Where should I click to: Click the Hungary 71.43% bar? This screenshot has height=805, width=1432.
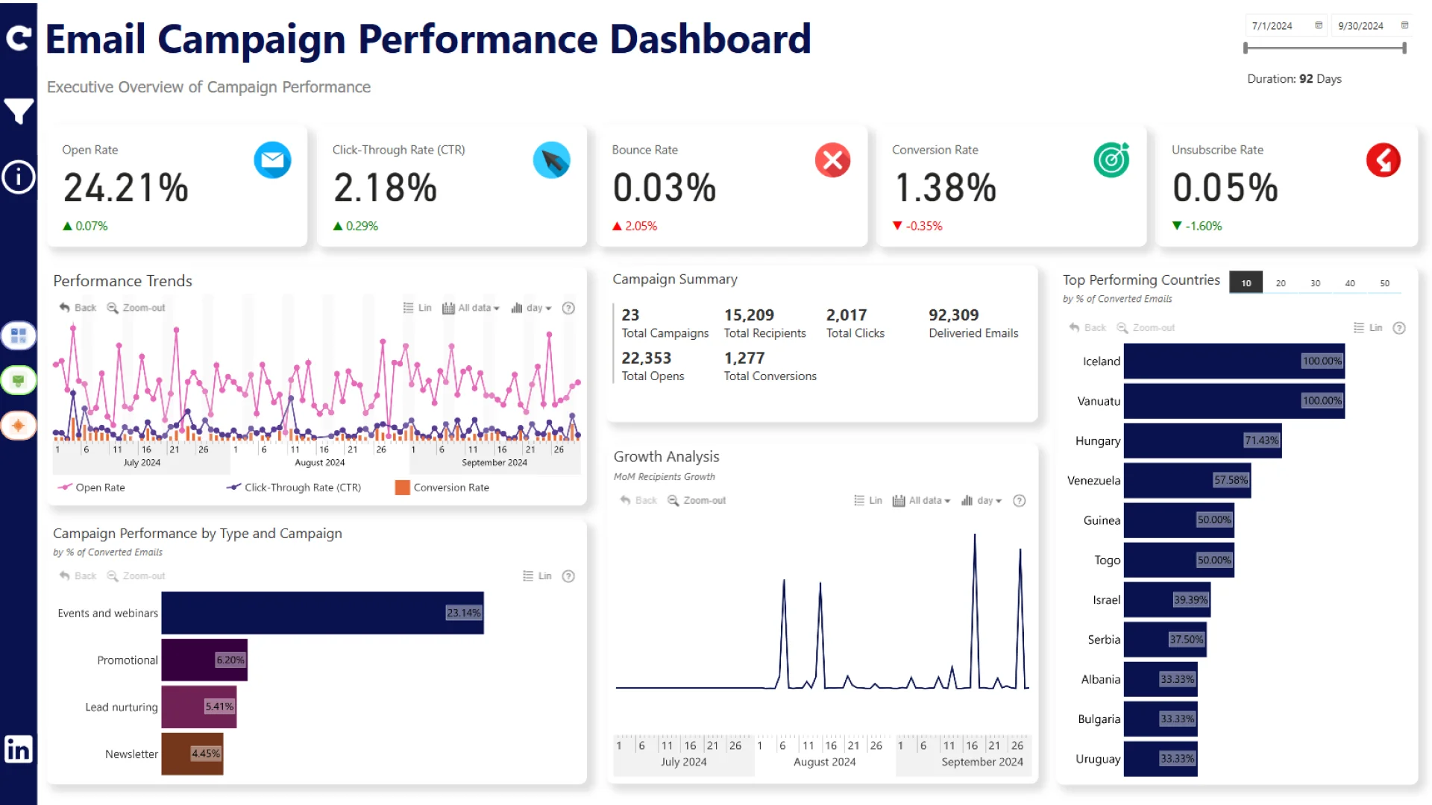click(1202, 441)
